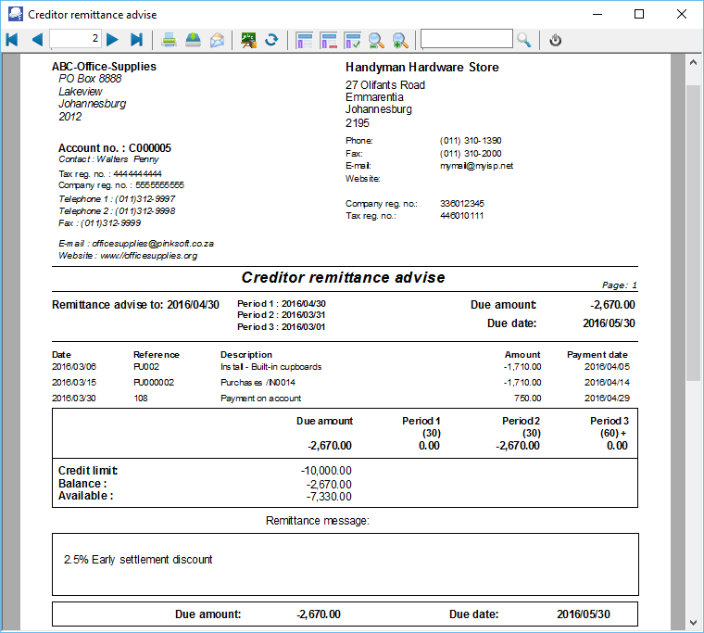704x633 pixels.
Task: Jump to the last report page
Action: click(x=137, y=40)
